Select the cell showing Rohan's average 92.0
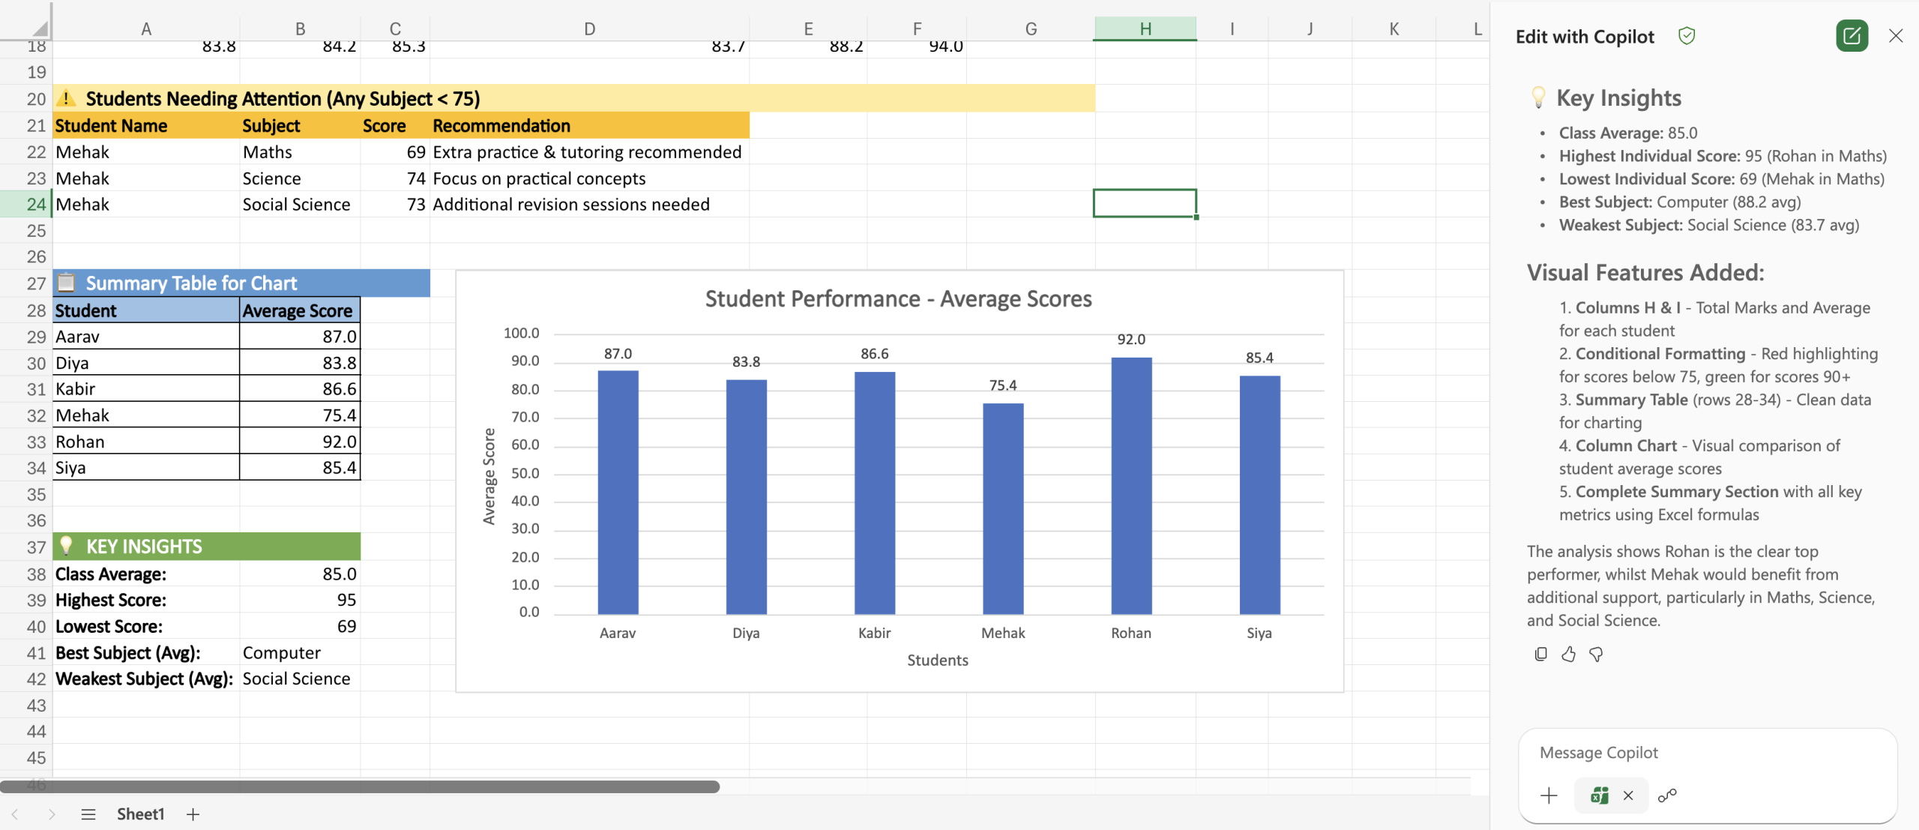 tap(298, 441)
